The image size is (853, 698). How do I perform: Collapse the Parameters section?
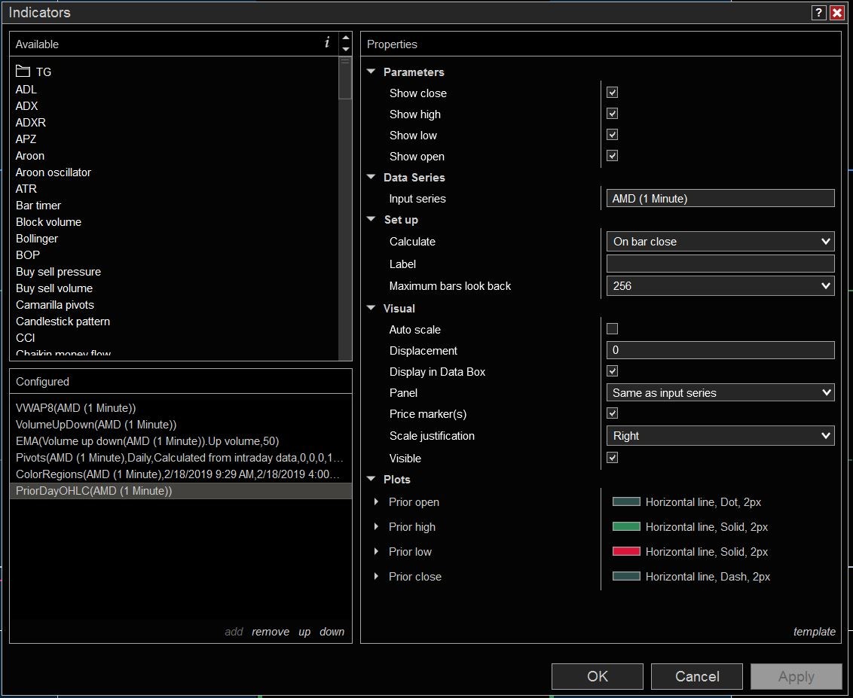pos(371,72)
